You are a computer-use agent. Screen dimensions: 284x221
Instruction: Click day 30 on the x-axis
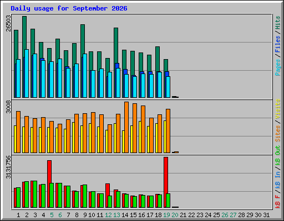tap(258, 215)
